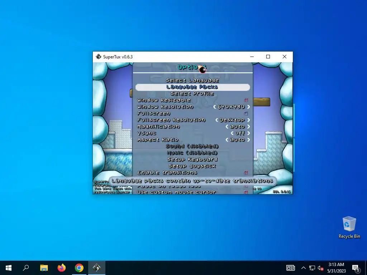The image size is (367, 275).
Task: Launch Firefox from taskbar
Action: 62,268
